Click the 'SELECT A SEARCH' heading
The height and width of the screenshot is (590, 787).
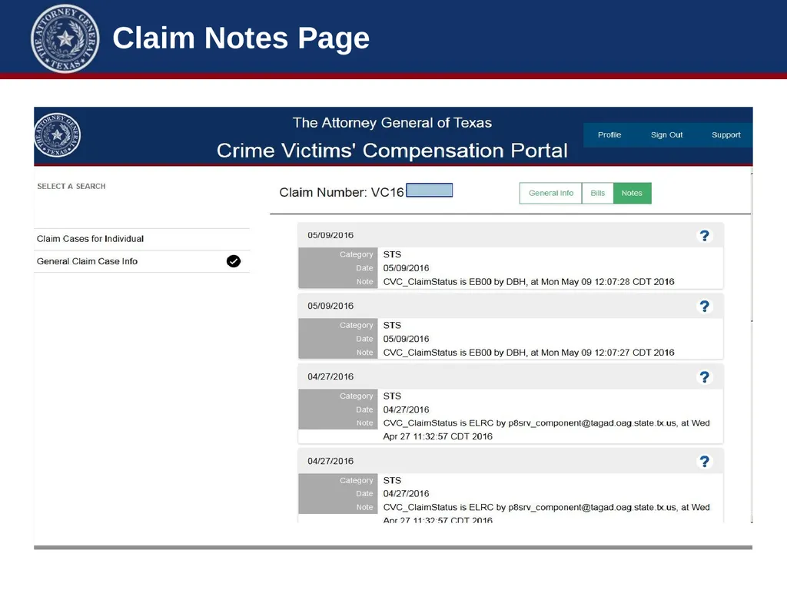click(71, 186)
